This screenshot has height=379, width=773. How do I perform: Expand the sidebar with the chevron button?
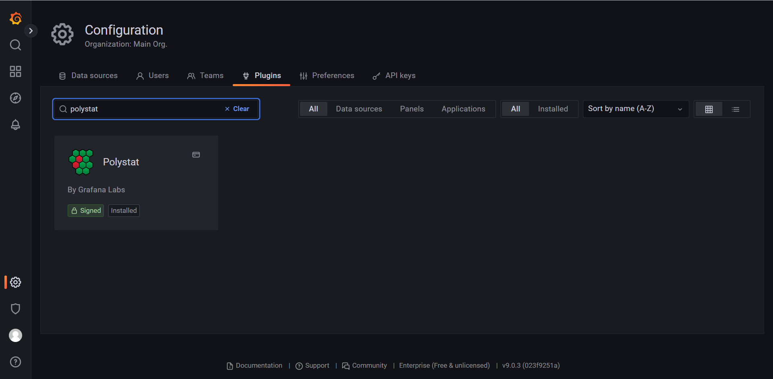point(31,31)
